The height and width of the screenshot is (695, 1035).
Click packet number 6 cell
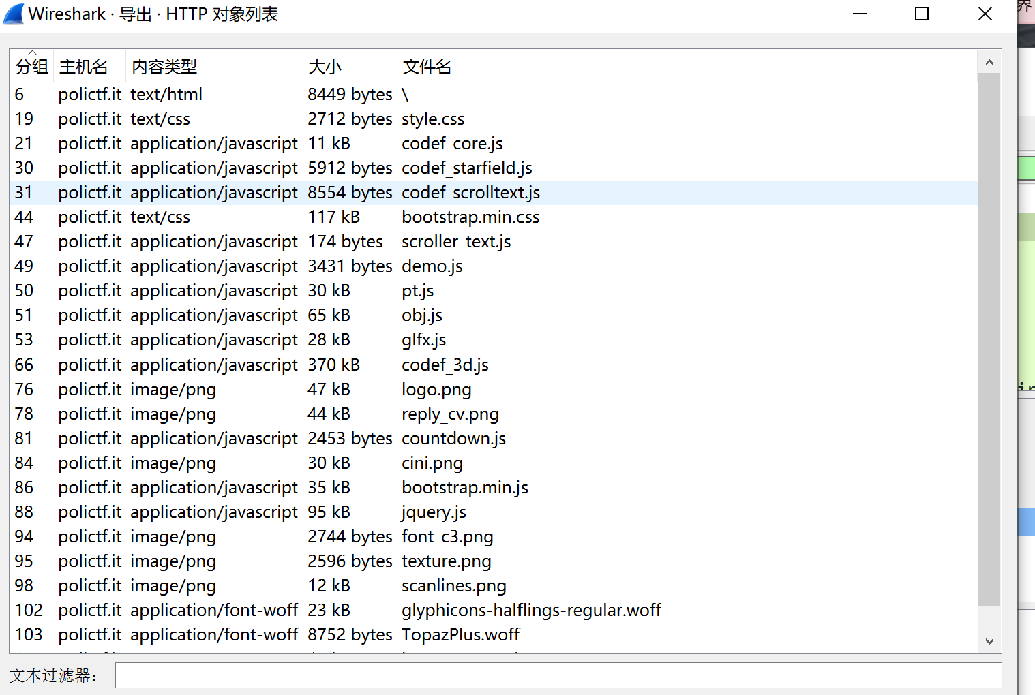pyautogui.click(x=19, y=95)
